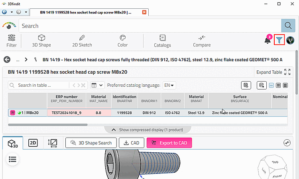Open the user profile avatar
The height and width of the screenshot is (179, 299).
pos(290,40)
